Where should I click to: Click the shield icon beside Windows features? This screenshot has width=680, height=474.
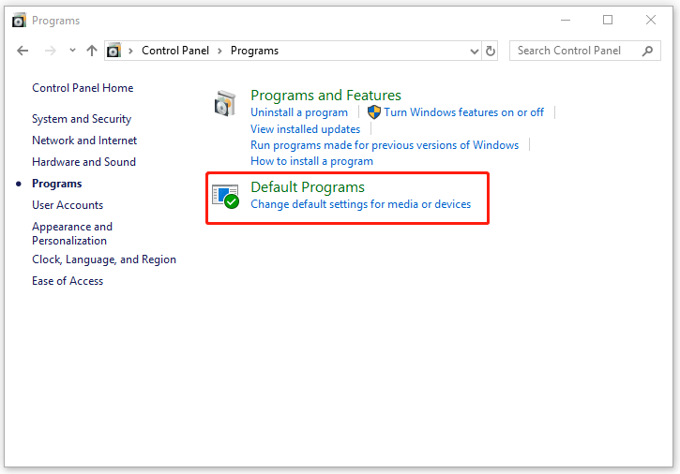[x=374, y=112]
